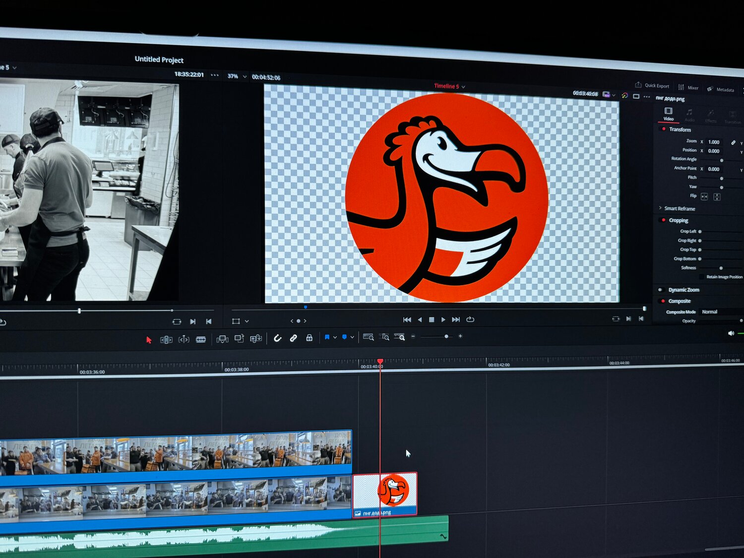Toggle the Cropping section enable switch
This screenshot has width=744, height=558.
tap(663, 220)
